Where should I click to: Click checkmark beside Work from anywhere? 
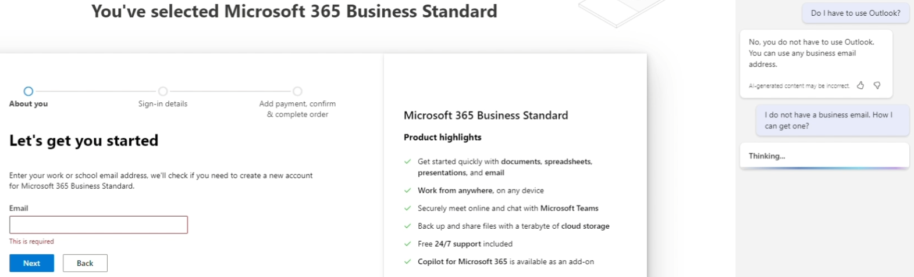(x=408, y=190)
